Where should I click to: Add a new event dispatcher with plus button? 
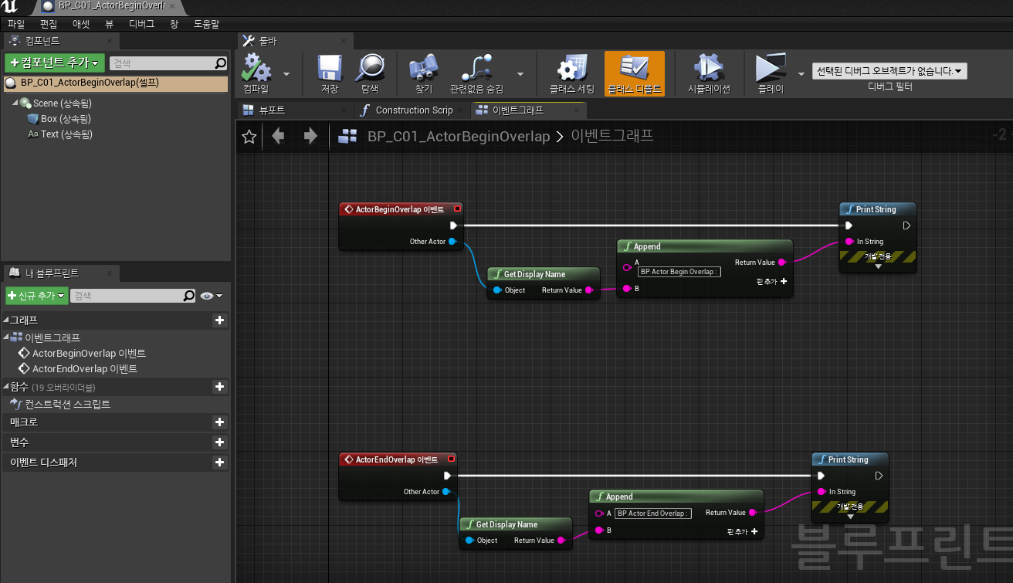(219, 463)
